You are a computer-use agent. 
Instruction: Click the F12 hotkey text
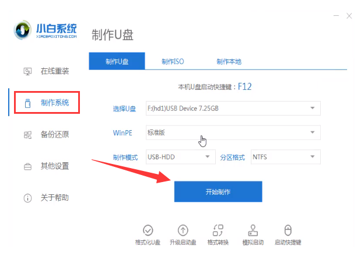(244, 86)
